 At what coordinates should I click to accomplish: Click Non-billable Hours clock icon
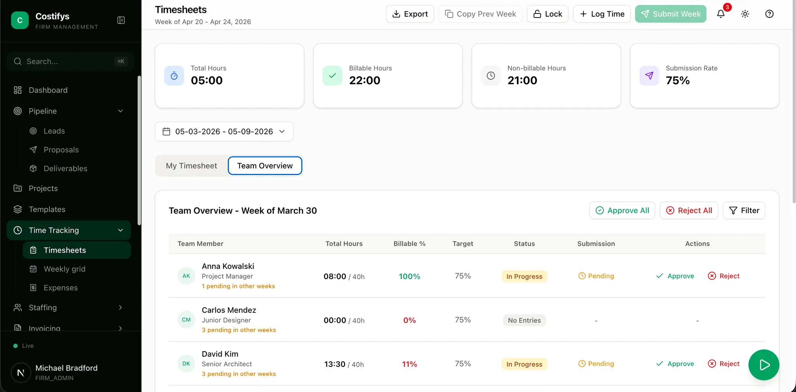click(x=491, y=76)
